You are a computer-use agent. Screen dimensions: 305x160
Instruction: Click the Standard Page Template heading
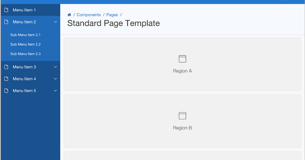[113, 23]
